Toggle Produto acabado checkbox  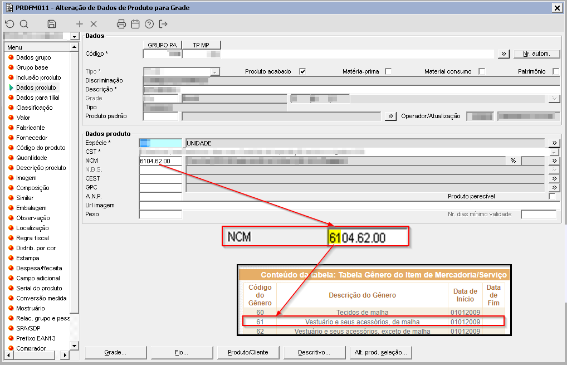pyautogui.click(x=302, y=71)
